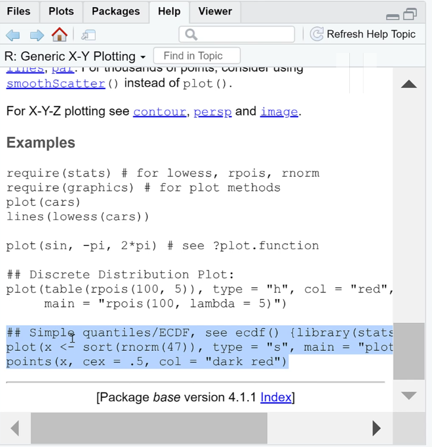Click the 'points(x, cex = .5' line

point(146,361)
